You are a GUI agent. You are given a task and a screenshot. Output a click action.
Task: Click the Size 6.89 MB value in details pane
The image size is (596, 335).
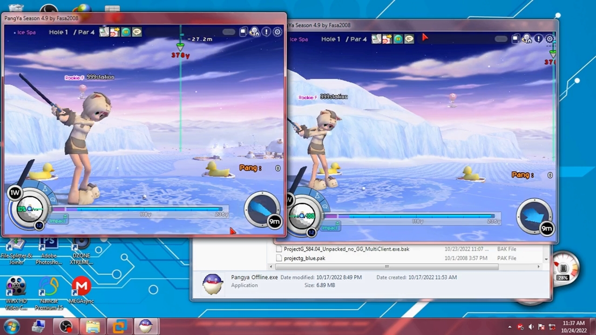point(325,285)
